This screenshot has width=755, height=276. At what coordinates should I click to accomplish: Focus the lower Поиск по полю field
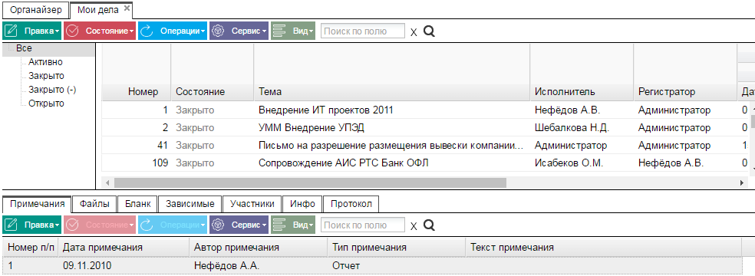[363, 225]
